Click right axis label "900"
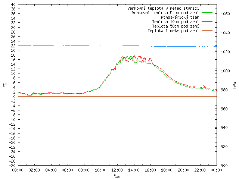This screenshot has width=239, height=179. 224,166
